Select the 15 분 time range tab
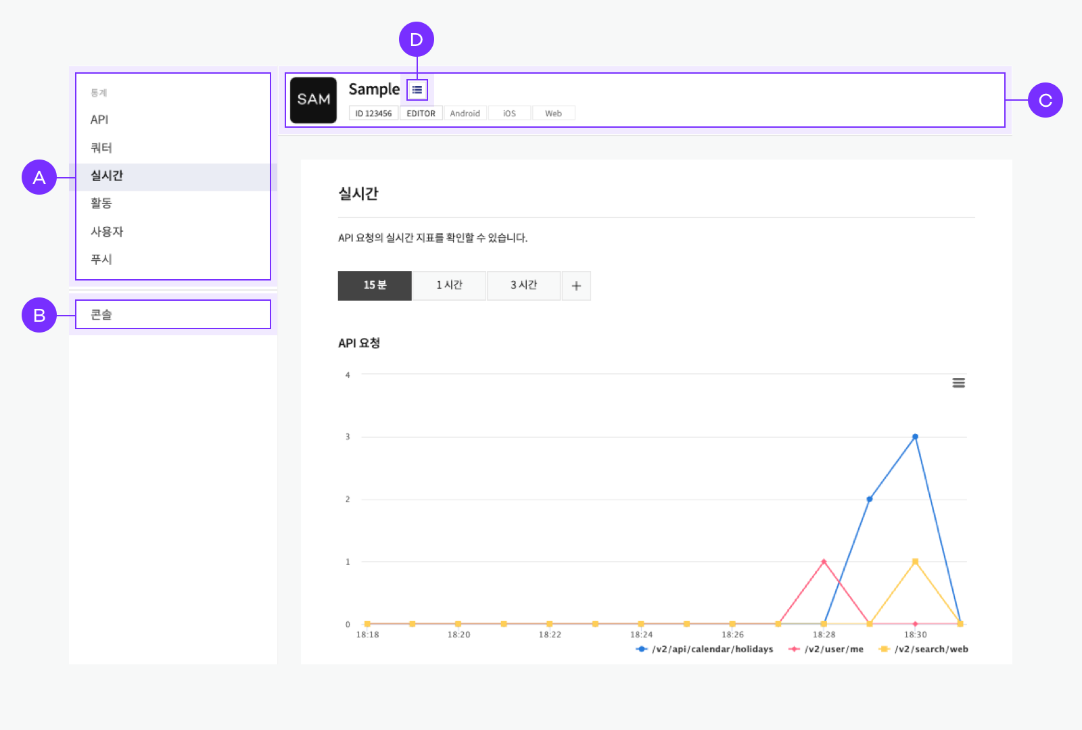This screenshot has height=730, width=1082. pos(375,286)
